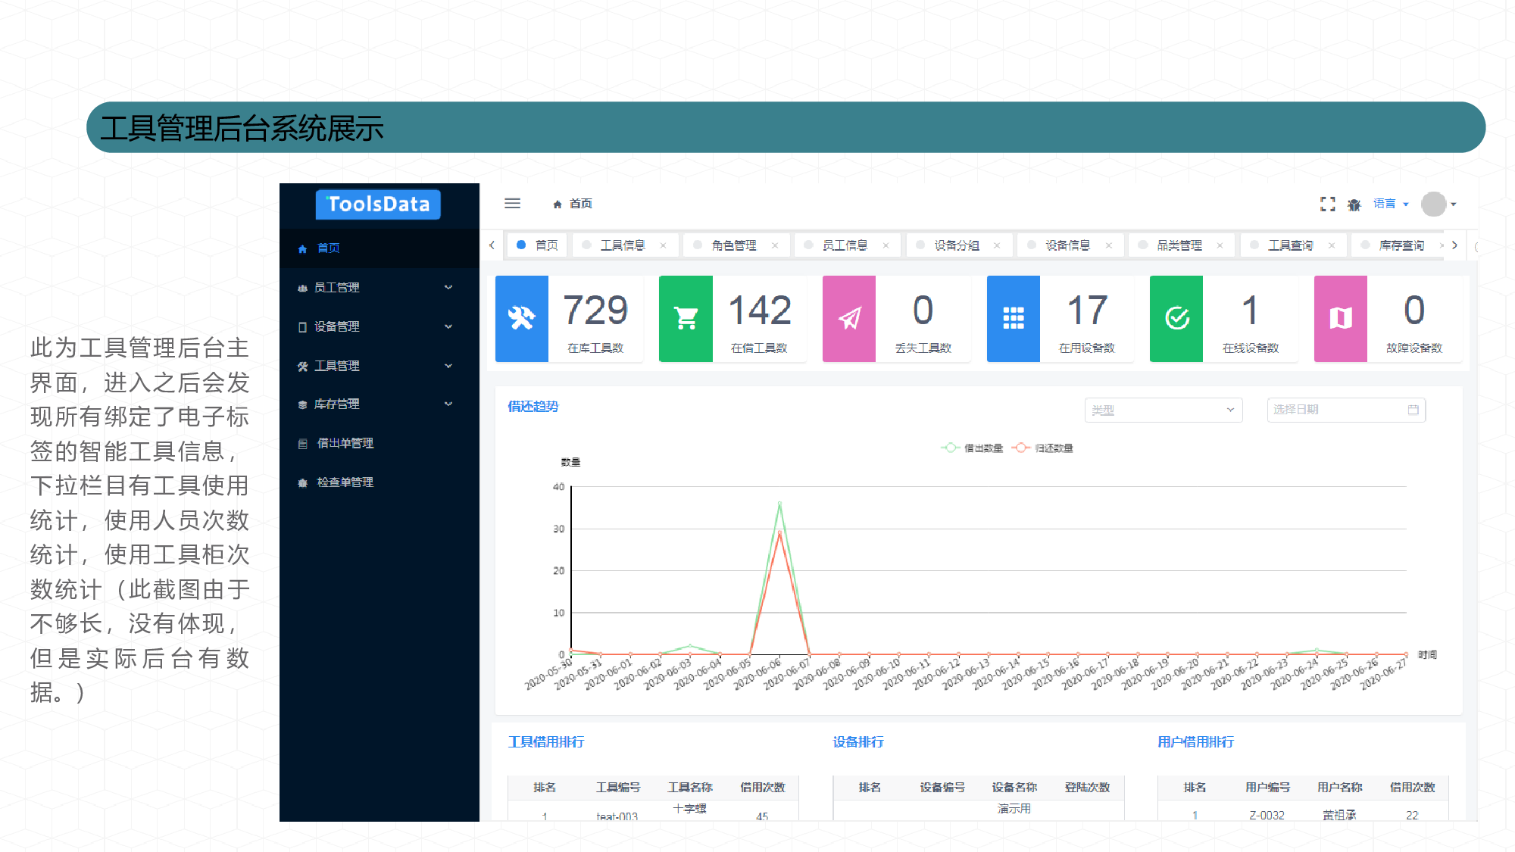Click the 借出单管理 document icon
Viewport: 1515px width, 852px height.
(x=302, y=444)
